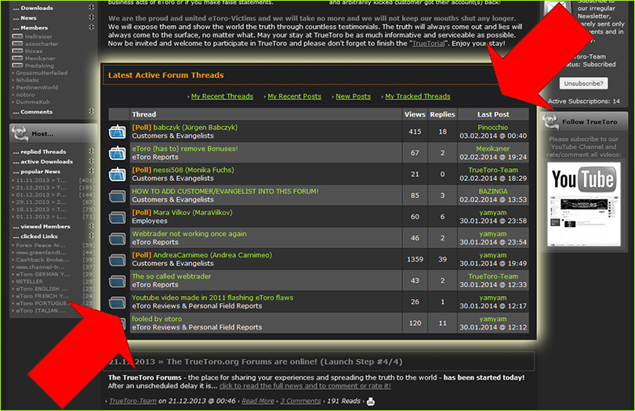The width and height of the screenshot is (635, 411).
Task: Click folder icon beside 'eToro (has to) remove Bonuses!'
Action: pyautogui.click(x=118, y=153)
